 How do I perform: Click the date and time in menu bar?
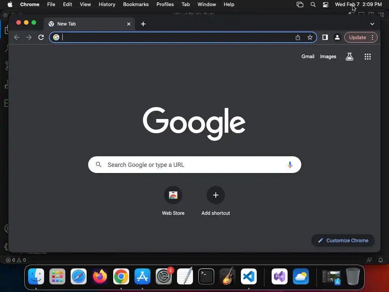358,4
